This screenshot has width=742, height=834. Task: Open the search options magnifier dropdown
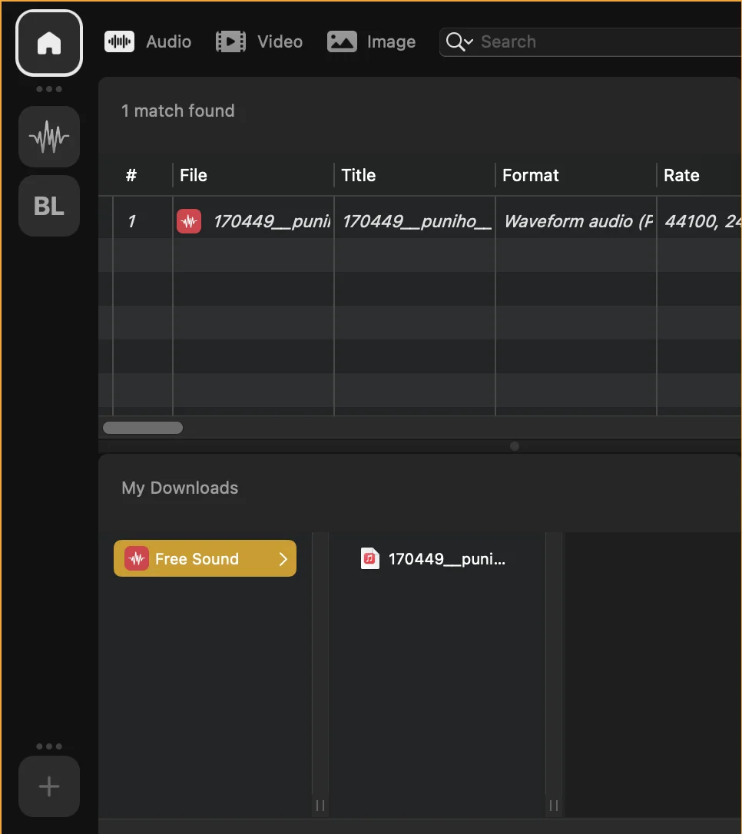[x=459, y=41]
